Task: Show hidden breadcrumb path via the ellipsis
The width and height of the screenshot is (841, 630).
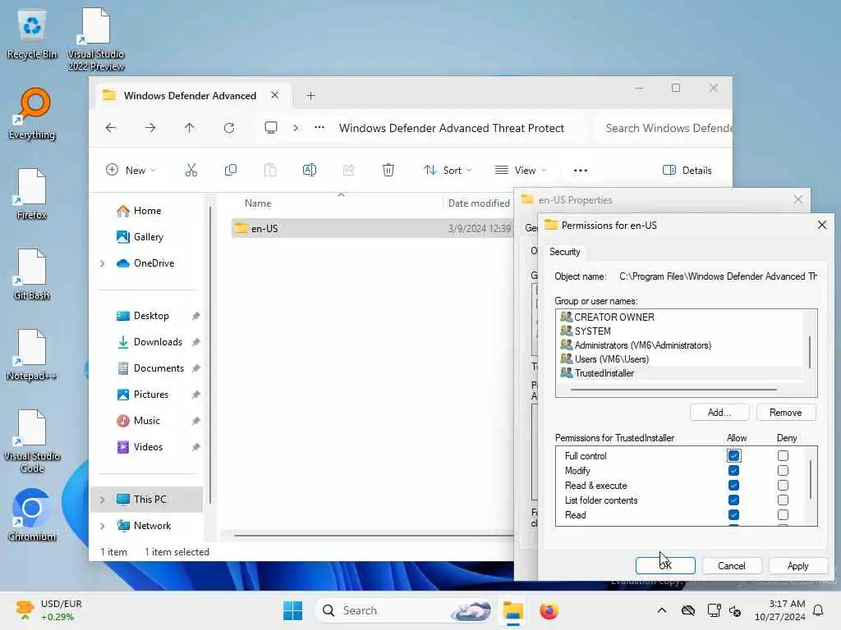Action: pos(319,127)
